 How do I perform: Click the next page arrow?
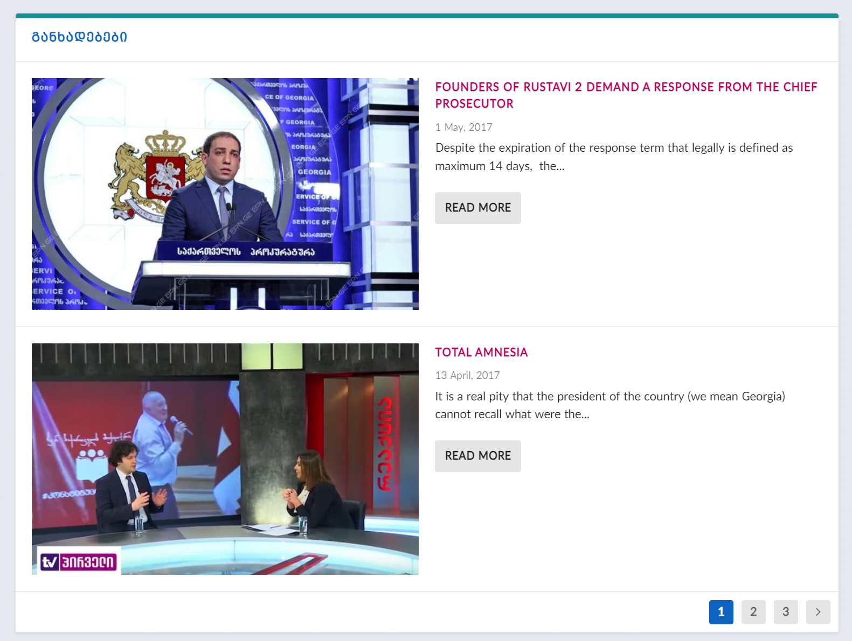click(818, 612)
